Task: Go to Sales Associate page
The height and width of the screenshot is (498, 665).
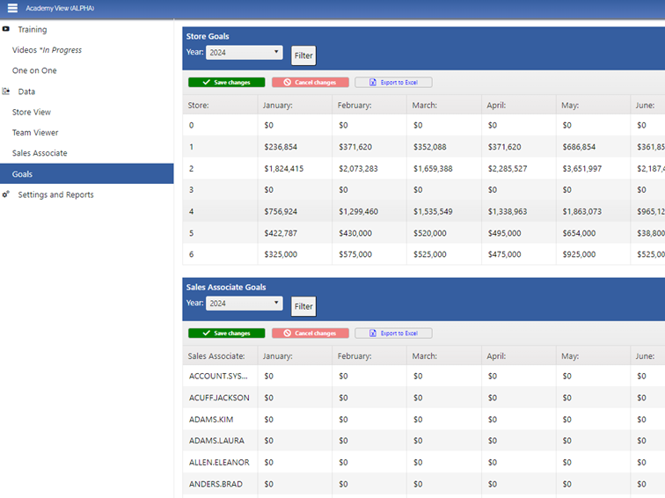Action: tap(40, 153)
